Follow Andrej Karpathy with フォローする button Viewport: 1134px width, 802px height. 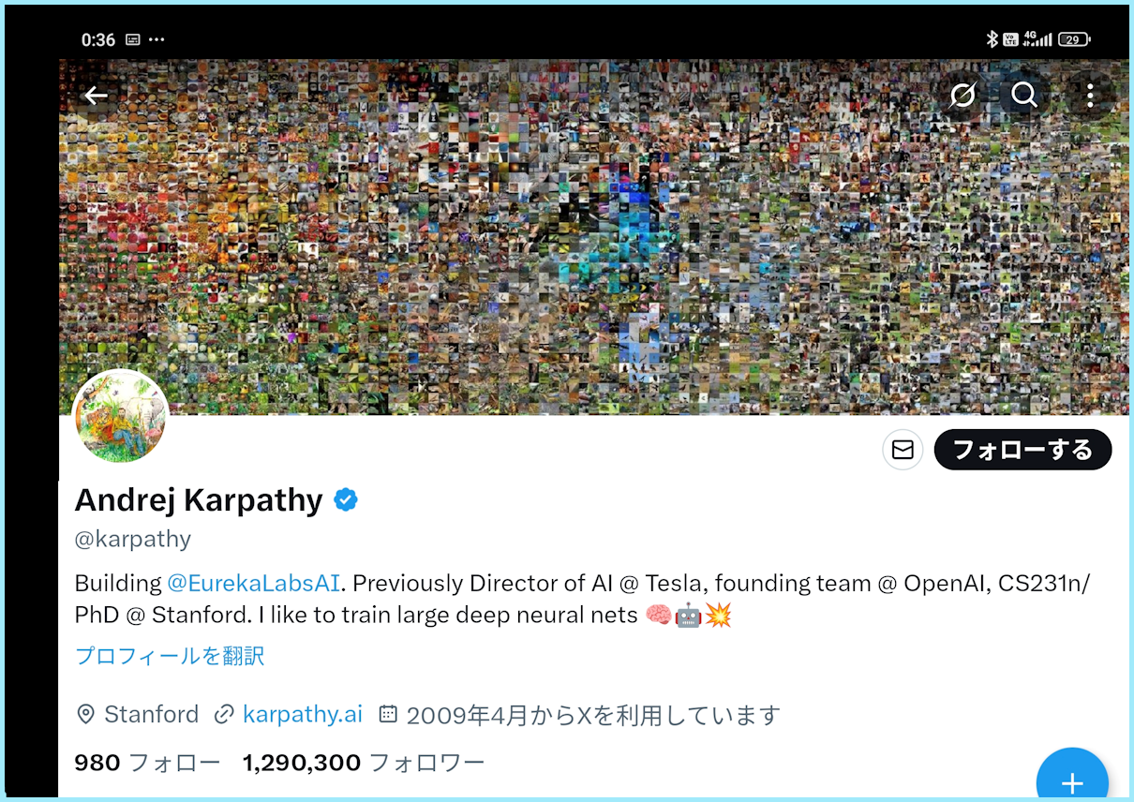click(1022, 451)
